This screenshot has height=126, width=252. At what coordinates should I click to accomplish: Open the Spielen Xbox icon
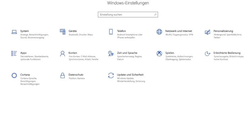point(159,53)
